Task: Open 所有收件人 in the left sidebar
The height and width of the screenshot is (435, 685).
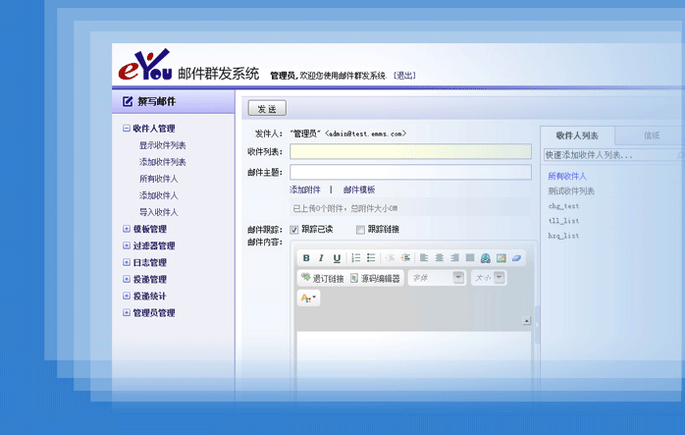Action: pyautogui.click(x=158, y=179)
